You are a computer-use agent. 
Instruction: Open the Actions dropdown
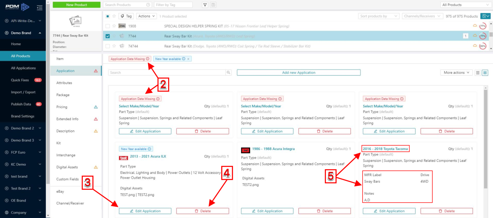coord(146,16)
